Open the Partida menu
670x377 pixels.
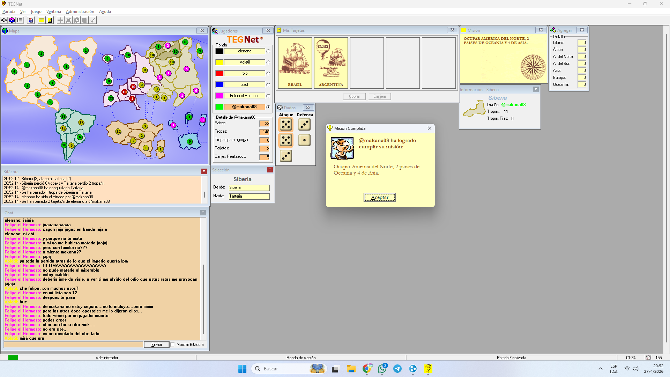pyautogui.click(x=9, y=12)
